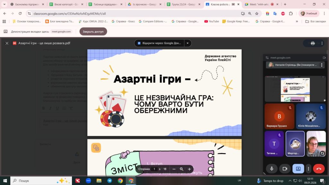329x185 pixels.
Task: Show hidden system tray icons
Action: click(x=290, y=181)
